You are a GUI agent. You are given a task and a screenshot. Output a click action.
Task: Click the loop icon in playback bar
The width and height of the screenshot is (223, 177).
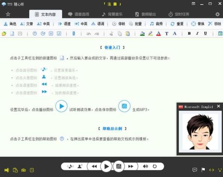pyautogui.click(x=155, y=166)
